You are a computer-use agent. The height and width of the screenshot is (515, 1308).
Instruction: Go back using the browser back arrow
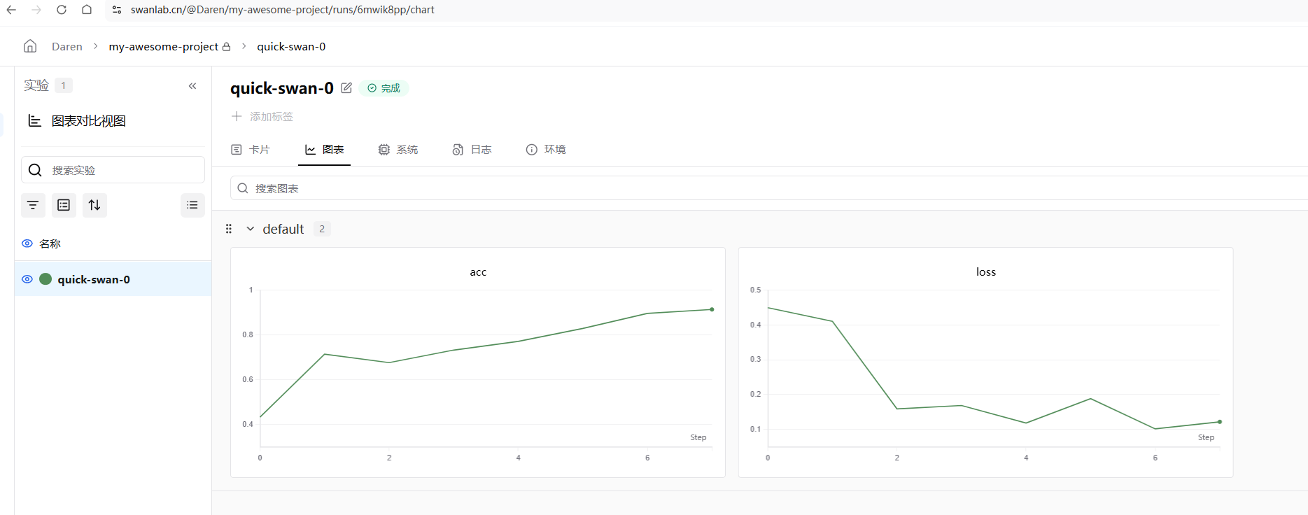(x=11, y=10)
